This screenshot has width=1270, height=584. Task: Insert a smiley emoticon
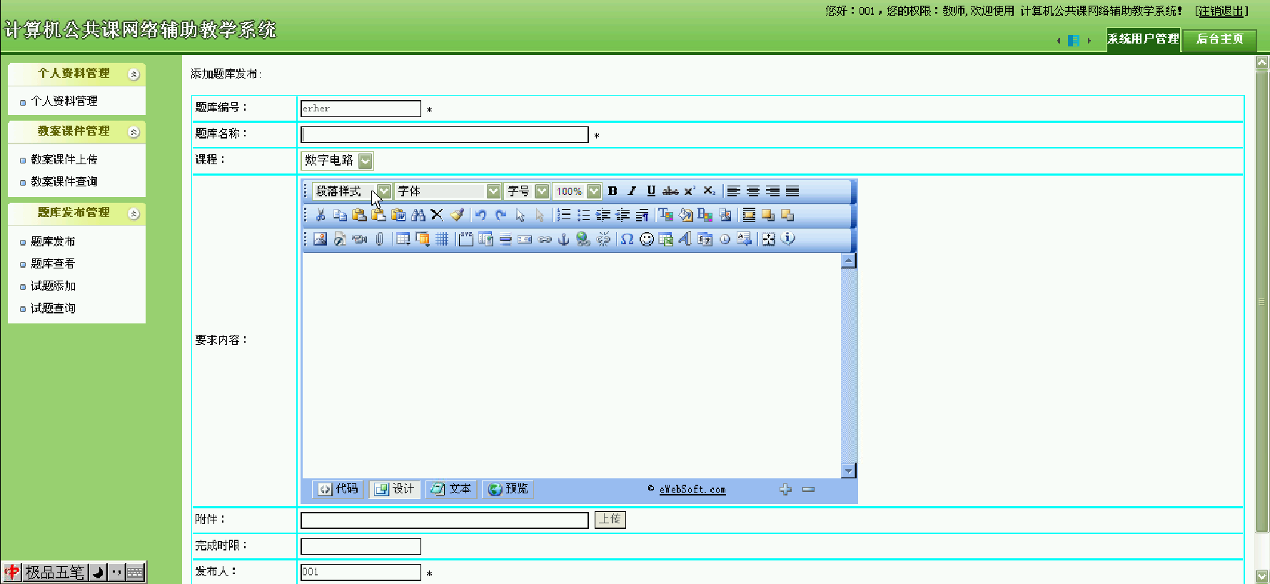pyautogui.click(x=647, y=239)
